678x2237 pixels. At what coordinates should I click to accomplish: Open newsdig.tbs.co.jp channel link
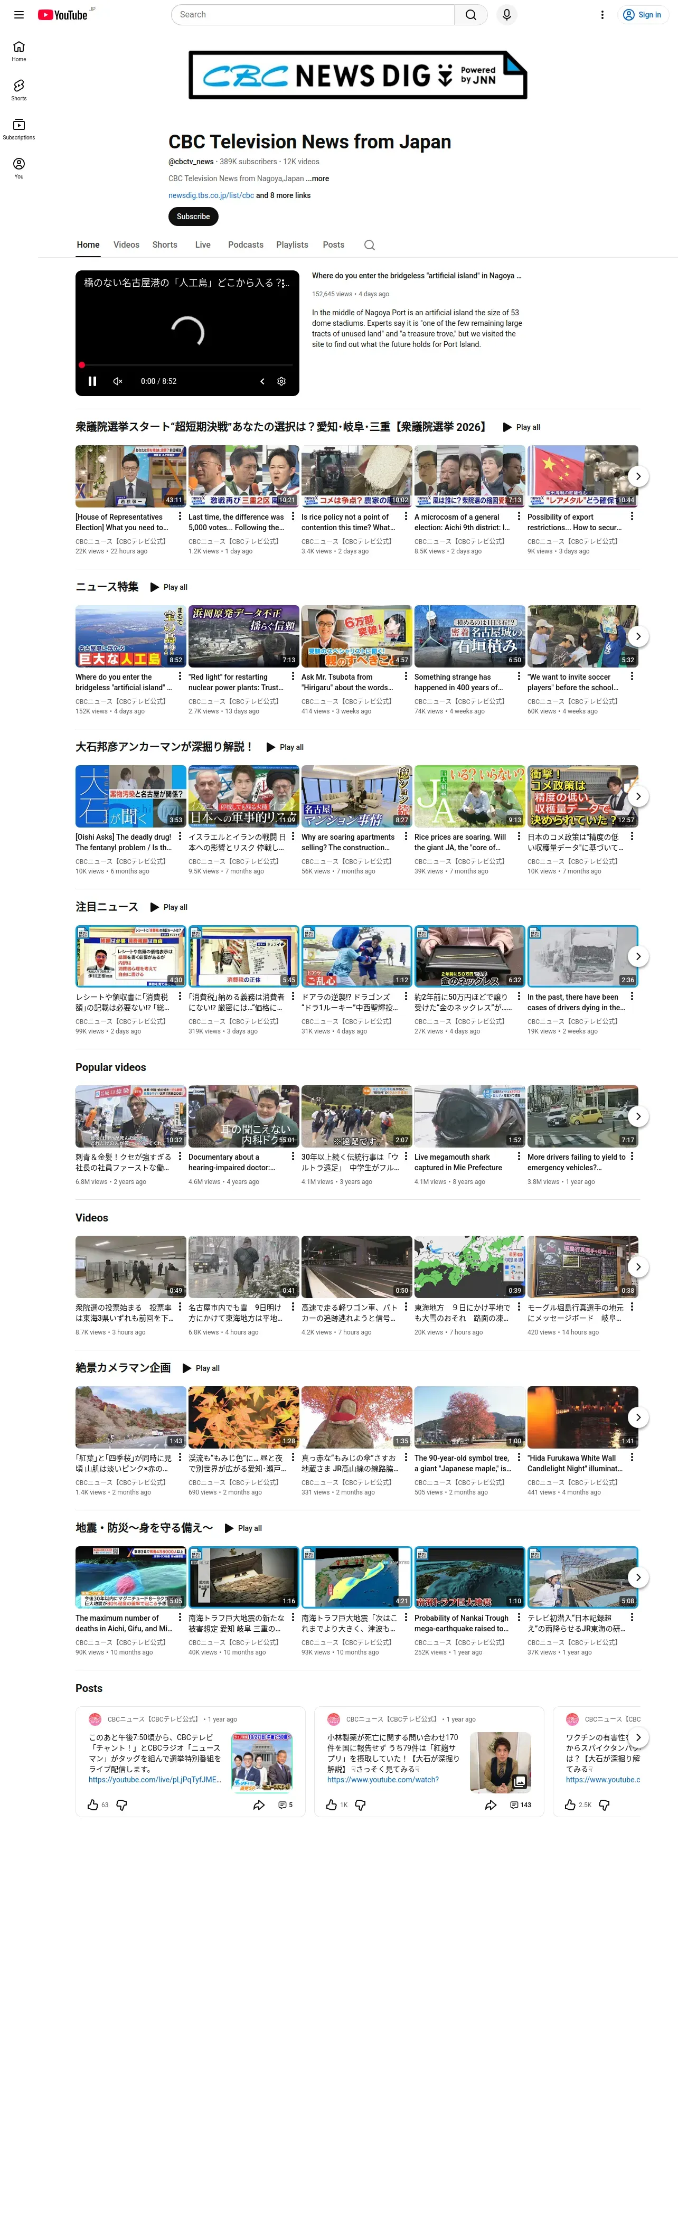[211, 195]
